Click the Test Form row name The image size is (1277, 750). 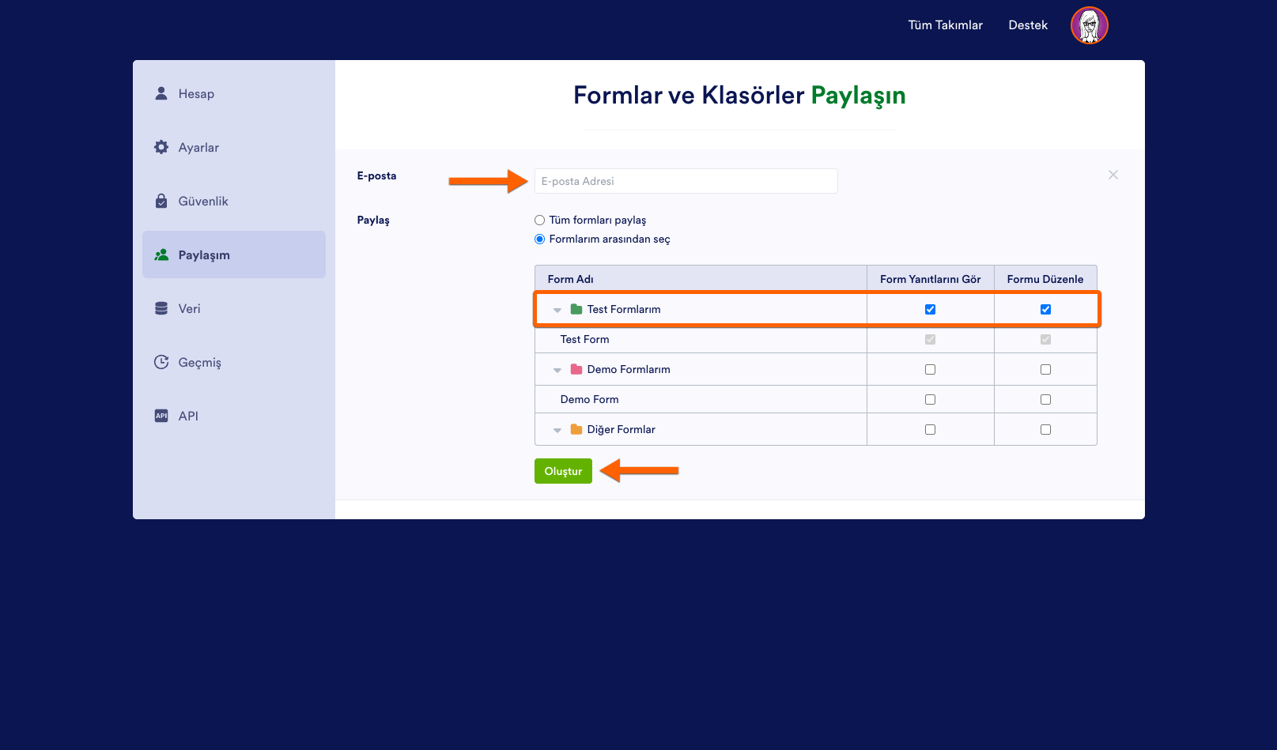(x=584, y=339)
